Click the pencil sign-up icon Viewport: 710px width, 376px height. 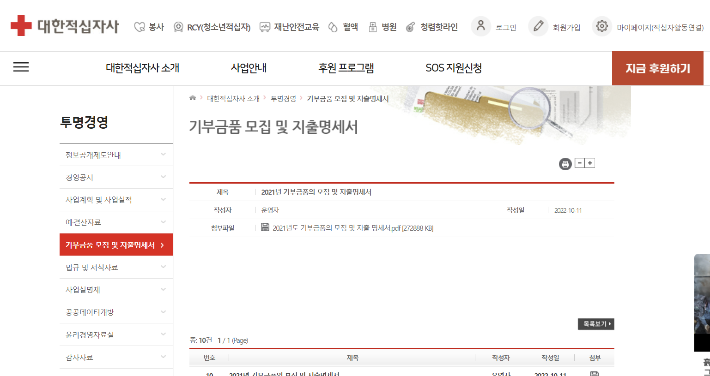click(x=538, y=26)
